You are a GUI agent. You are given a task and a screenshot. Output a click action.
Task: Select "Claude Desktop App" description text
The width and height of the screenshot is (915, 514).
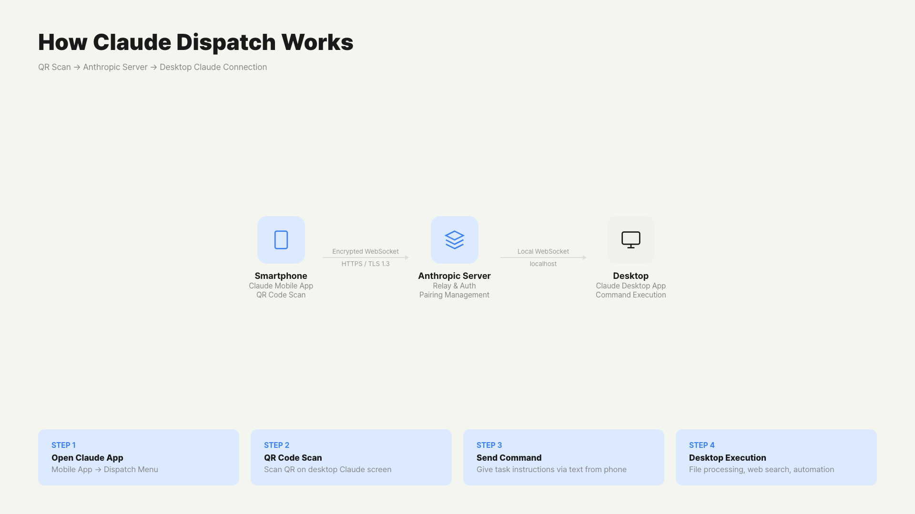[x=630, y=286]
